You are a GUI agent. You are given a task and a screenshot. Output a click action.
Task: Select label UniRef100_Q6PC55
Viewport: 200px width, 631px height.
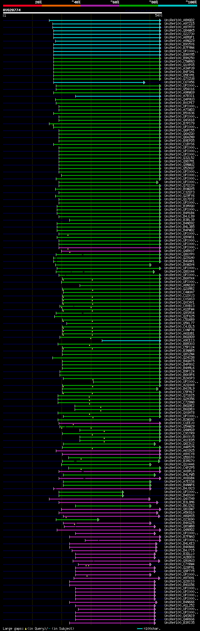click(x=179, y=131)
